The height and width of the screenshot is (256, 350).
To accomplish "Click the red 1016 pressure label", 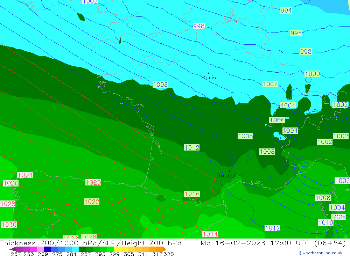I will tap(192, 194).
